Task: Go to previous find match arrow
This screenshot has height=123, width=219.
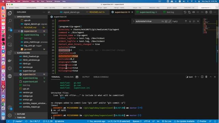Action: tap(186, 21)
